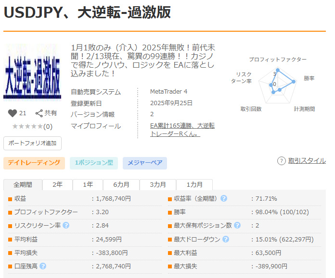
Task: Click the 共有 share label
Action: click(51, 113)
